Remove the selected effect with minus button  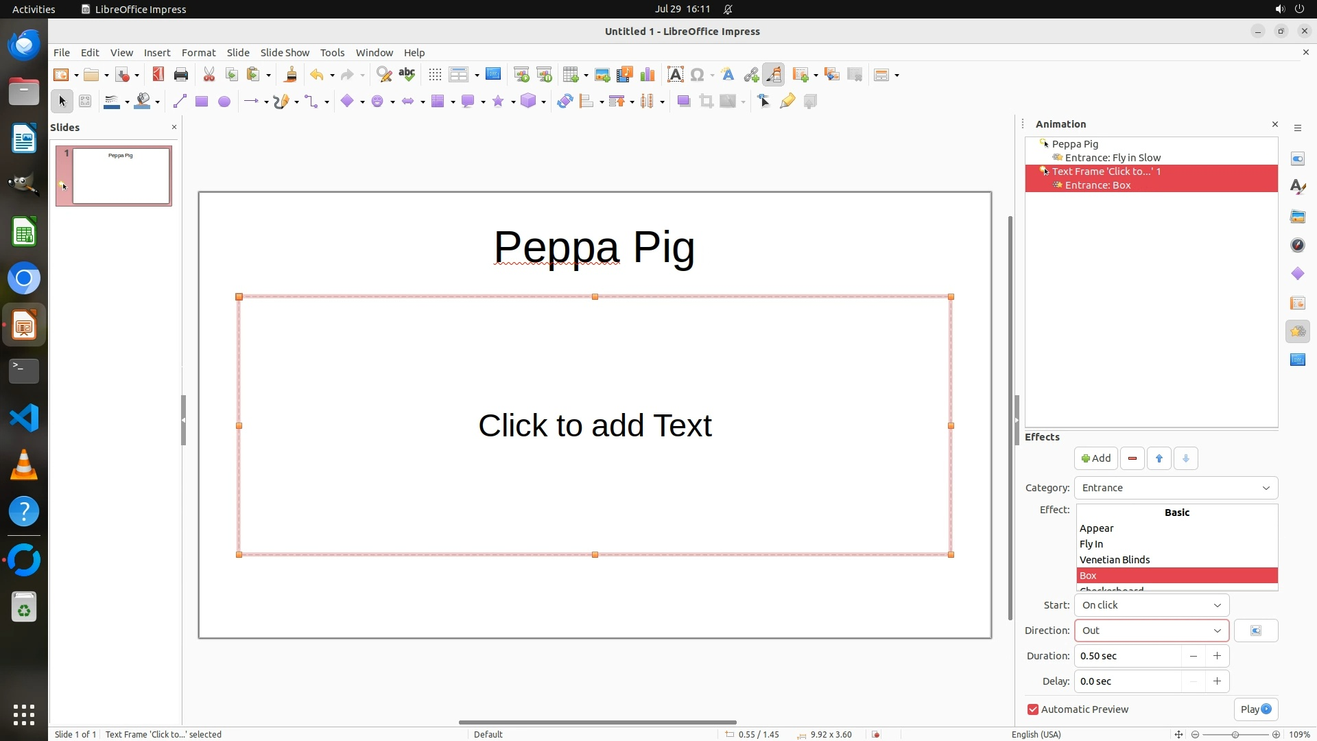point(1132,458)
